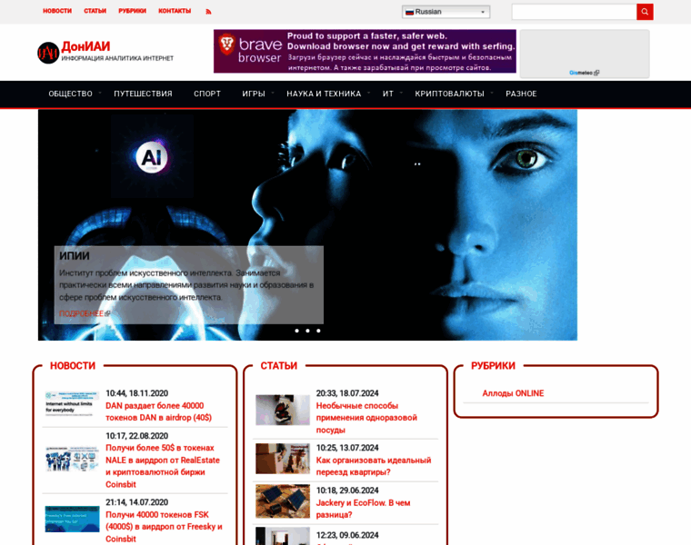Expand the ИГРЫ submenu arrow

tap(273, 93)
